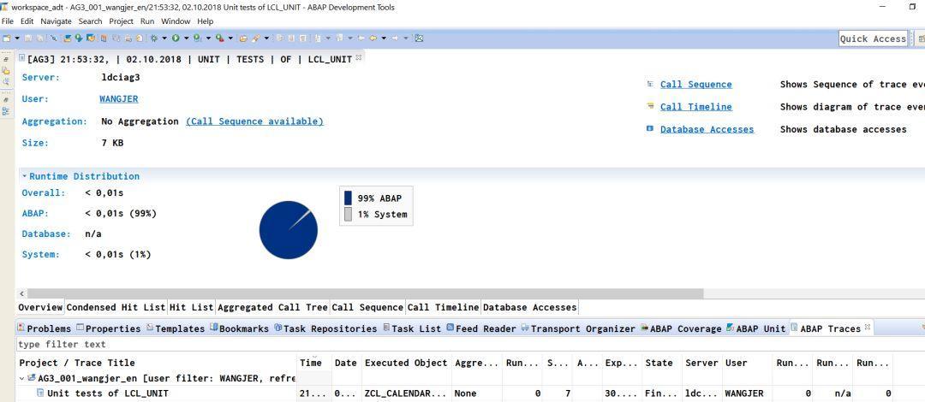
Task: Open the File menu
Action: click(x=9, y=21)
